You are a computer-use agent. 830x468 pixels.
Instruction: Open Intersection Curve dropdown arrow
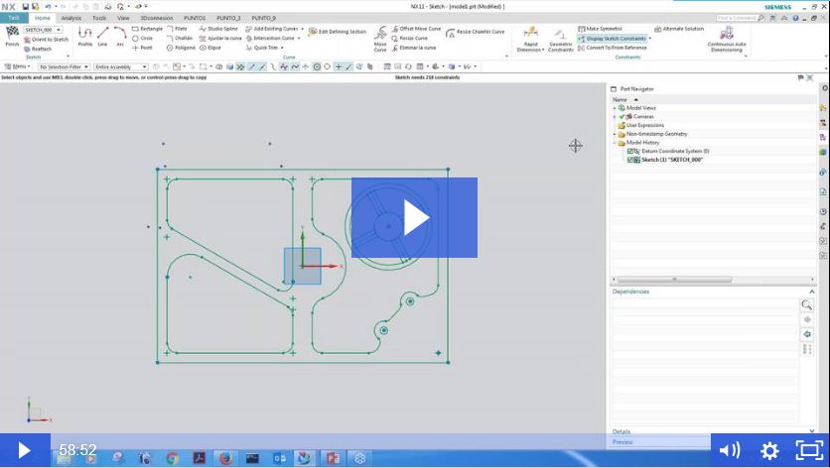point(299,38)
